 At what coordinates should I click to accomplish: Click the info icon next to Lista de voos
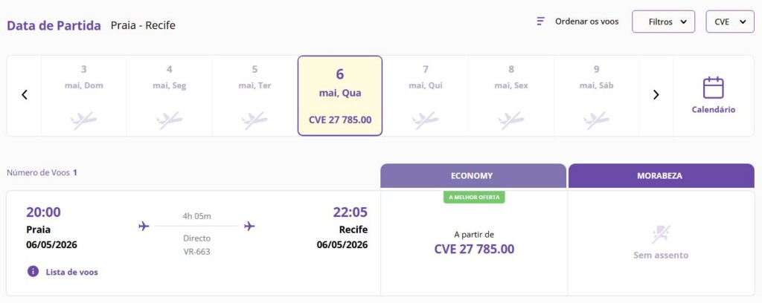[33, 272]
